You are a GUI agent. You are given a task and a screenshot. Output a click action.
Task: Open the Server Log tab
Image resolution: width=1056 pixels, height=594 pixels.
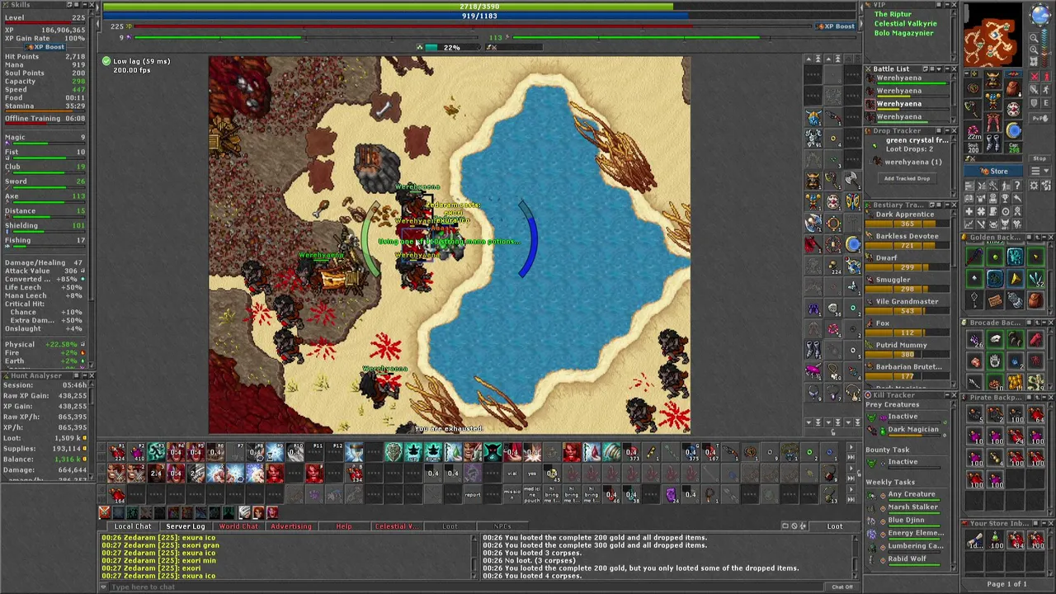185,526
